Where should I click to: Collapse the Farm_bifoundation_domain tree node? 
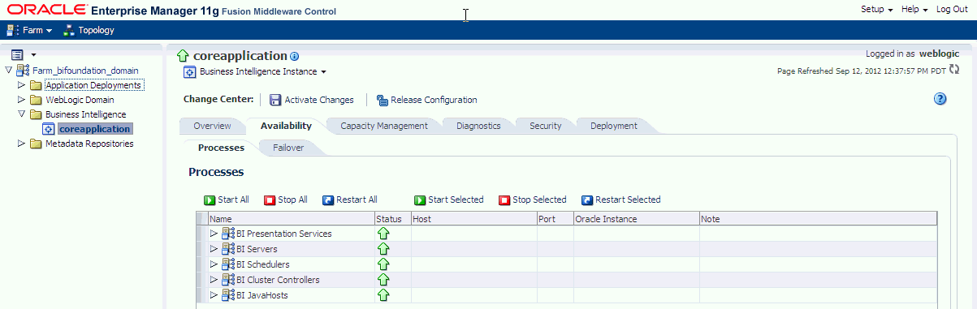point(9,71)
